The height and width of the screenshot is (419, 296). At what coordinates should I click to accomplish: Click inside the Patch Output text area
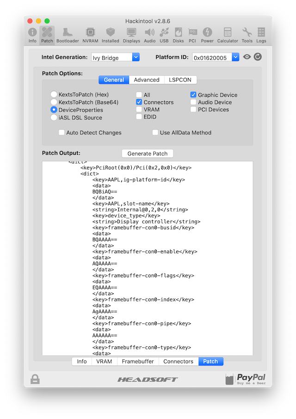coord(148,258)
